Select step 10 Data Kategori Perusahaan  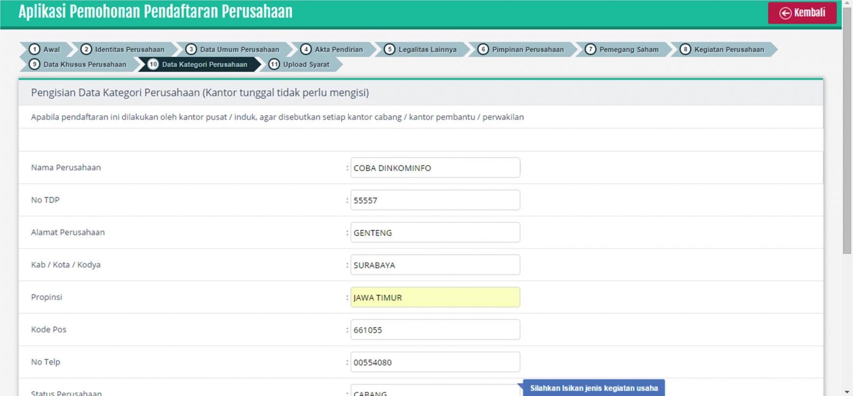click(x=198, y=64)
